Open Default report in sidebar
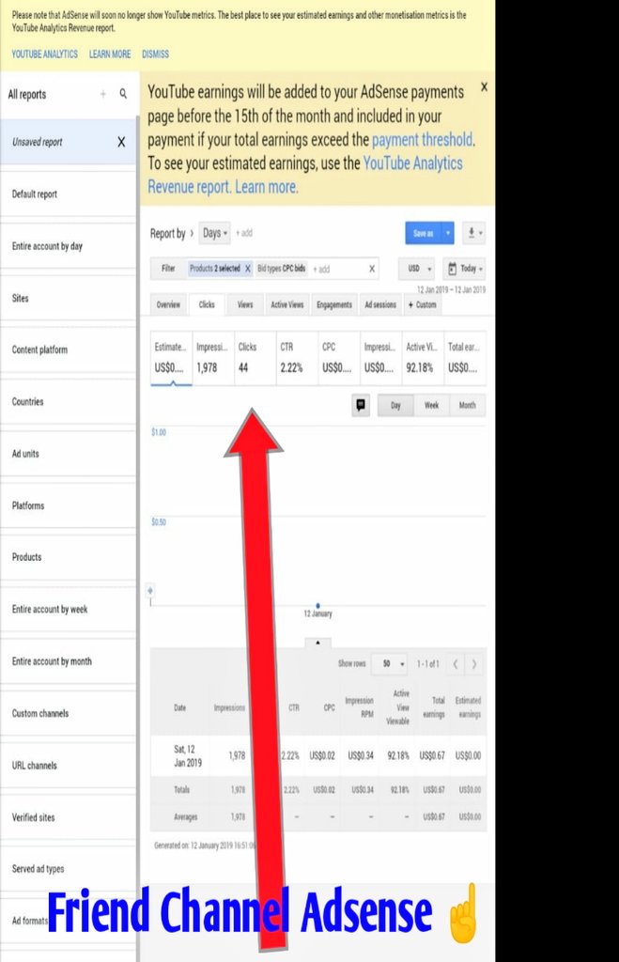 coord(68,194)
